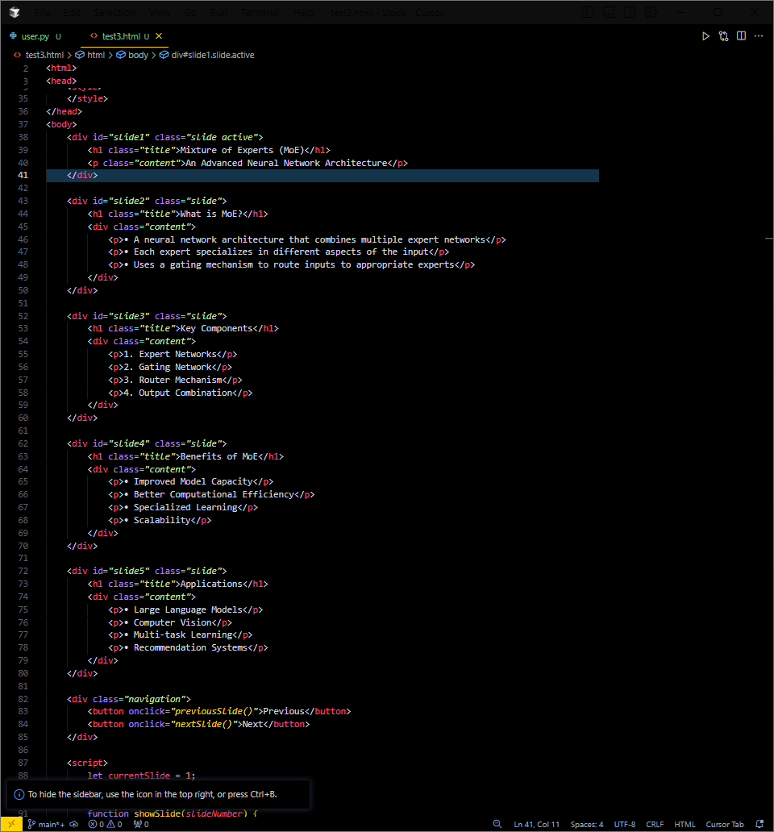The image size is (774, 832).
Task: Click the info icon in the sidebar notification
Action: (x=19, y=794)
